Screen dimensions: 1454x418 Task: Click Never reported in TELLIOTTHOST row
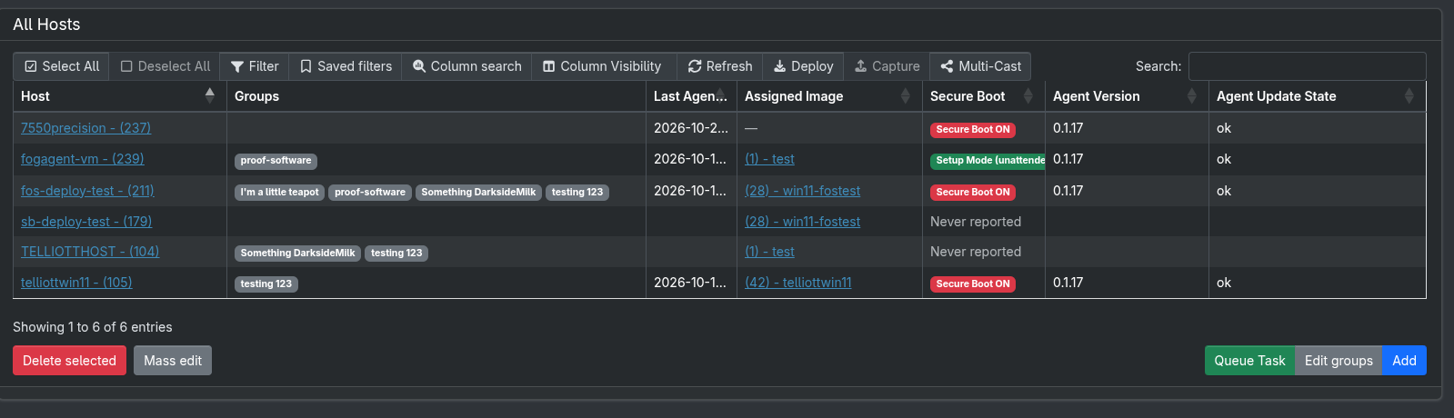[x=976, y=252]
